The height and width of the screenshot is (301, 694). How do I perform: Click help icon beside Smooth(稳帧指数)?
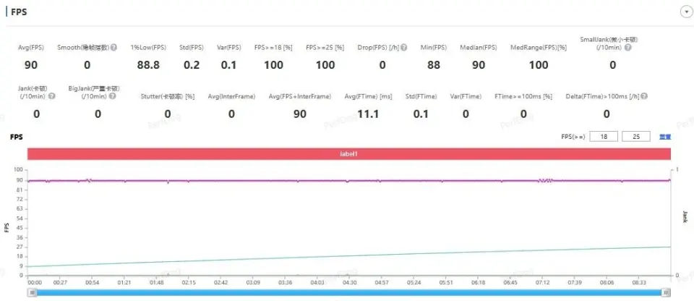tap(113, 48)
